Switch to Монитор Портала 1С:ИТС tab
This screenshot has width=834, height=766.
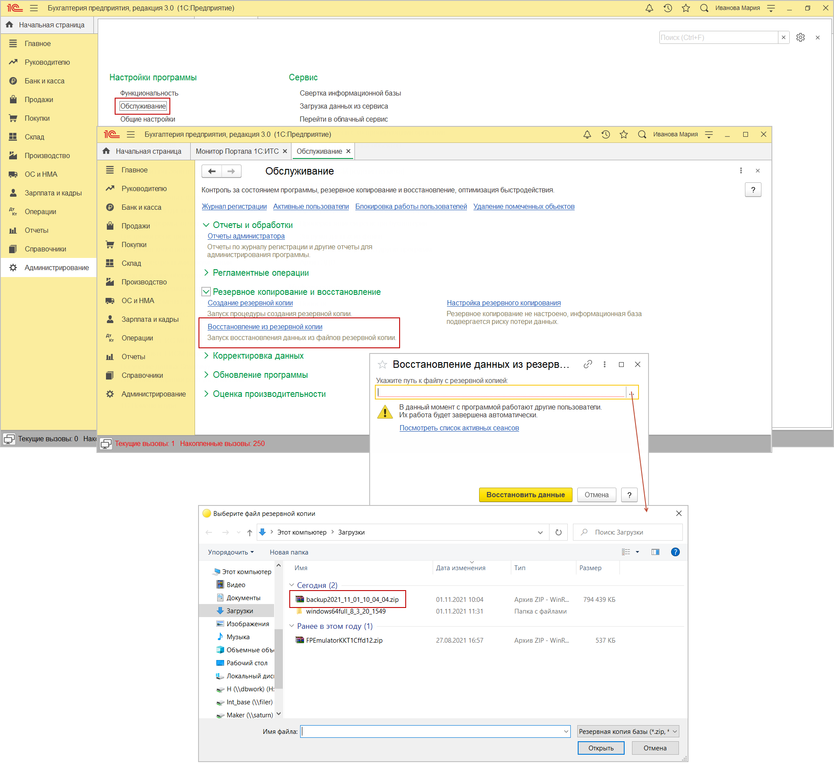[237, 151]
